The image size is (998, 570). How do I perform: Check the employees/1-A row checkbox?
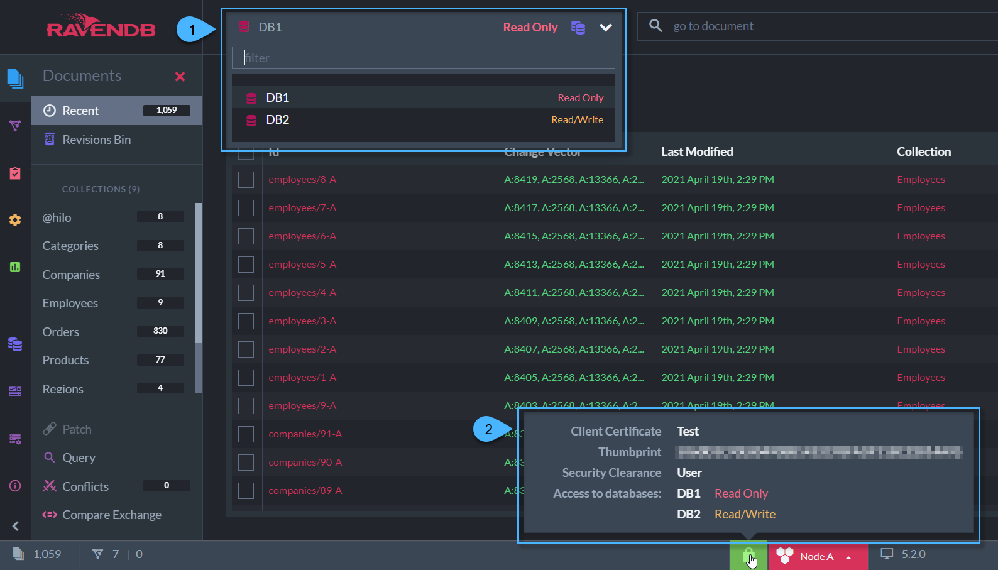coord(246,378)
